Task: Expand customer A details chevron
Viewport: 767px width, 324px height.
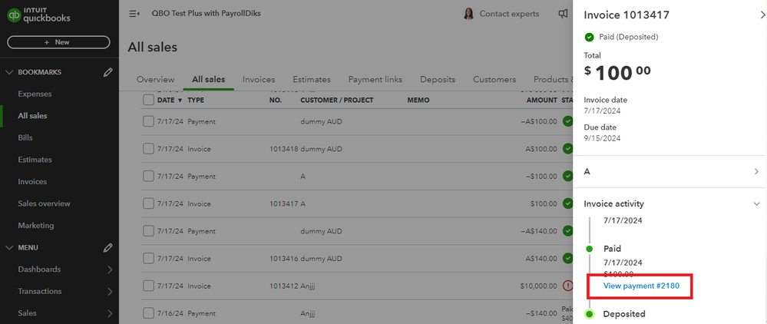Action: [x=756, y=171]
